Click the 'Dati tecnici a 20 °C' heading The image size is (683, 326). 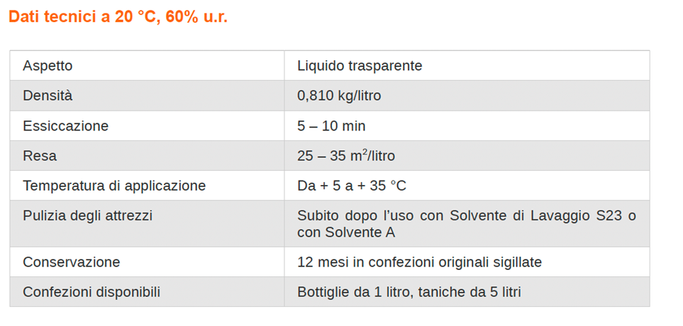[118, 17]
